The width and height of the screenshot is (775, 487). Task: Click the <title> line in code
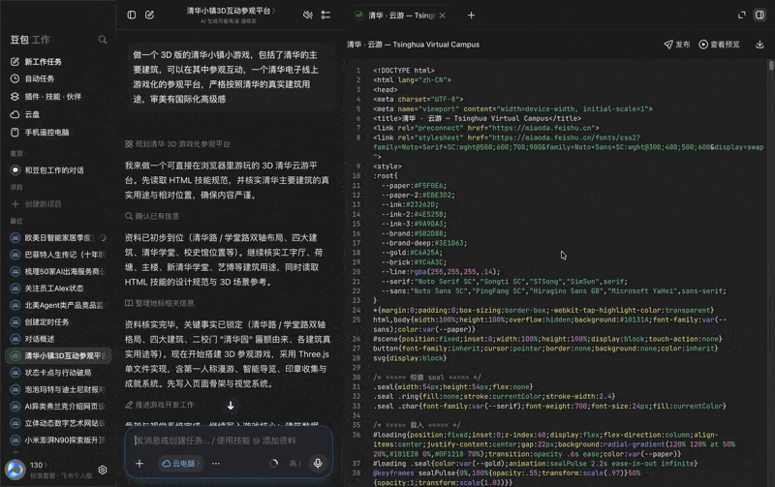[x=478, y=118]
